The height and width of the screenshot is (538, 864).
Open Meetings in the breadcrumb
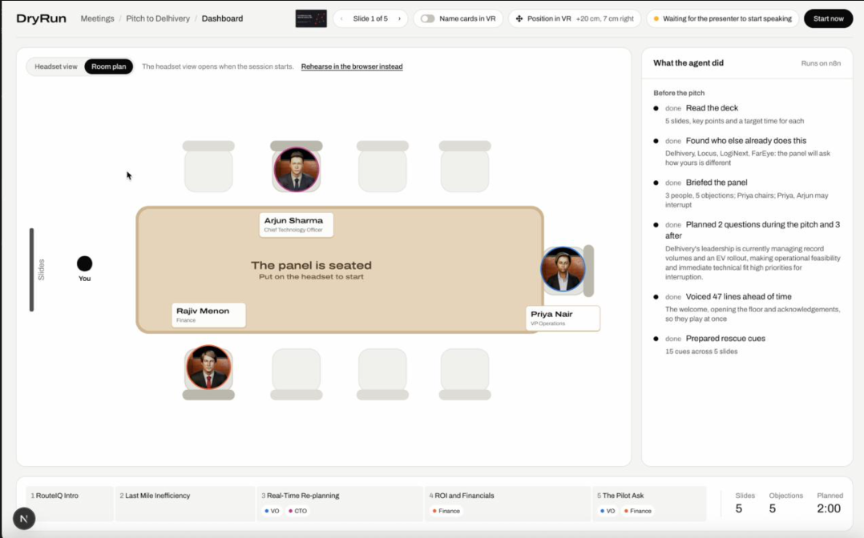click(98, 18)
